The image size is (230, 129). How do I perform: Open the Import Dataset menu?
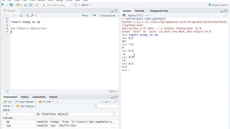(x=25, y=101)
